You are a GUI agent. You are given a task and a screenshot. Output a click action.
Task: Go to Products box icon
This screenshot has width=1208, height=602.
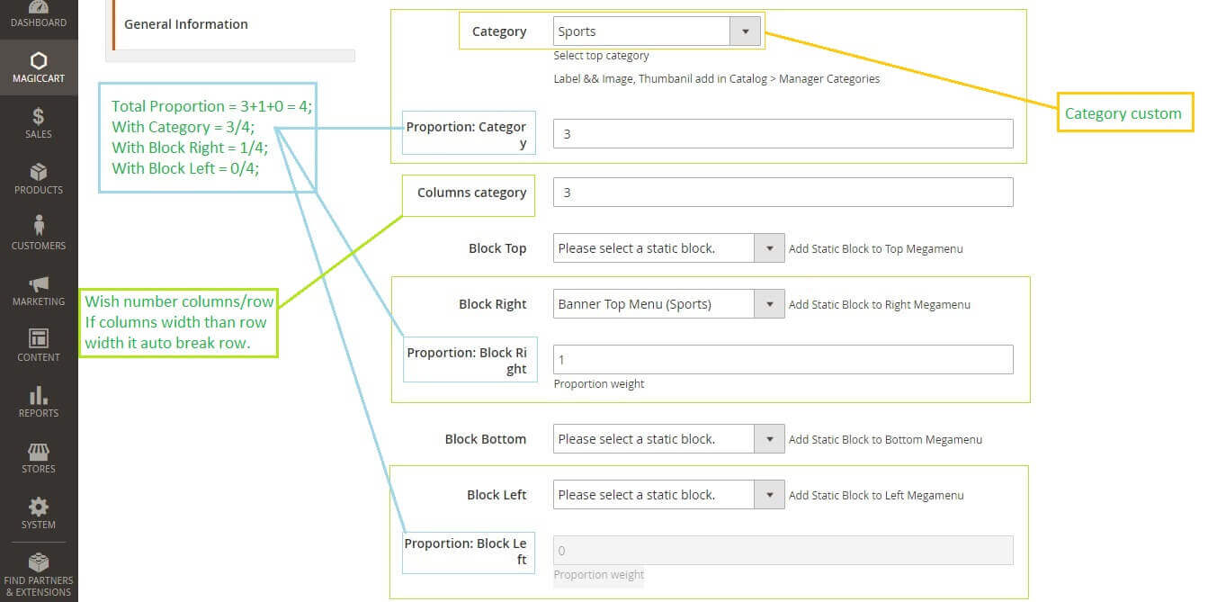(x=39, y=172)
